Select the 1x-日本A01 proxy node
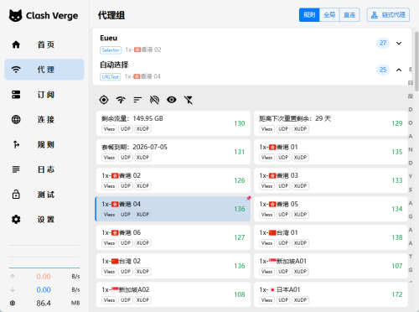The width and height of the screenshot is (419, 312). [x=331, y=294]
